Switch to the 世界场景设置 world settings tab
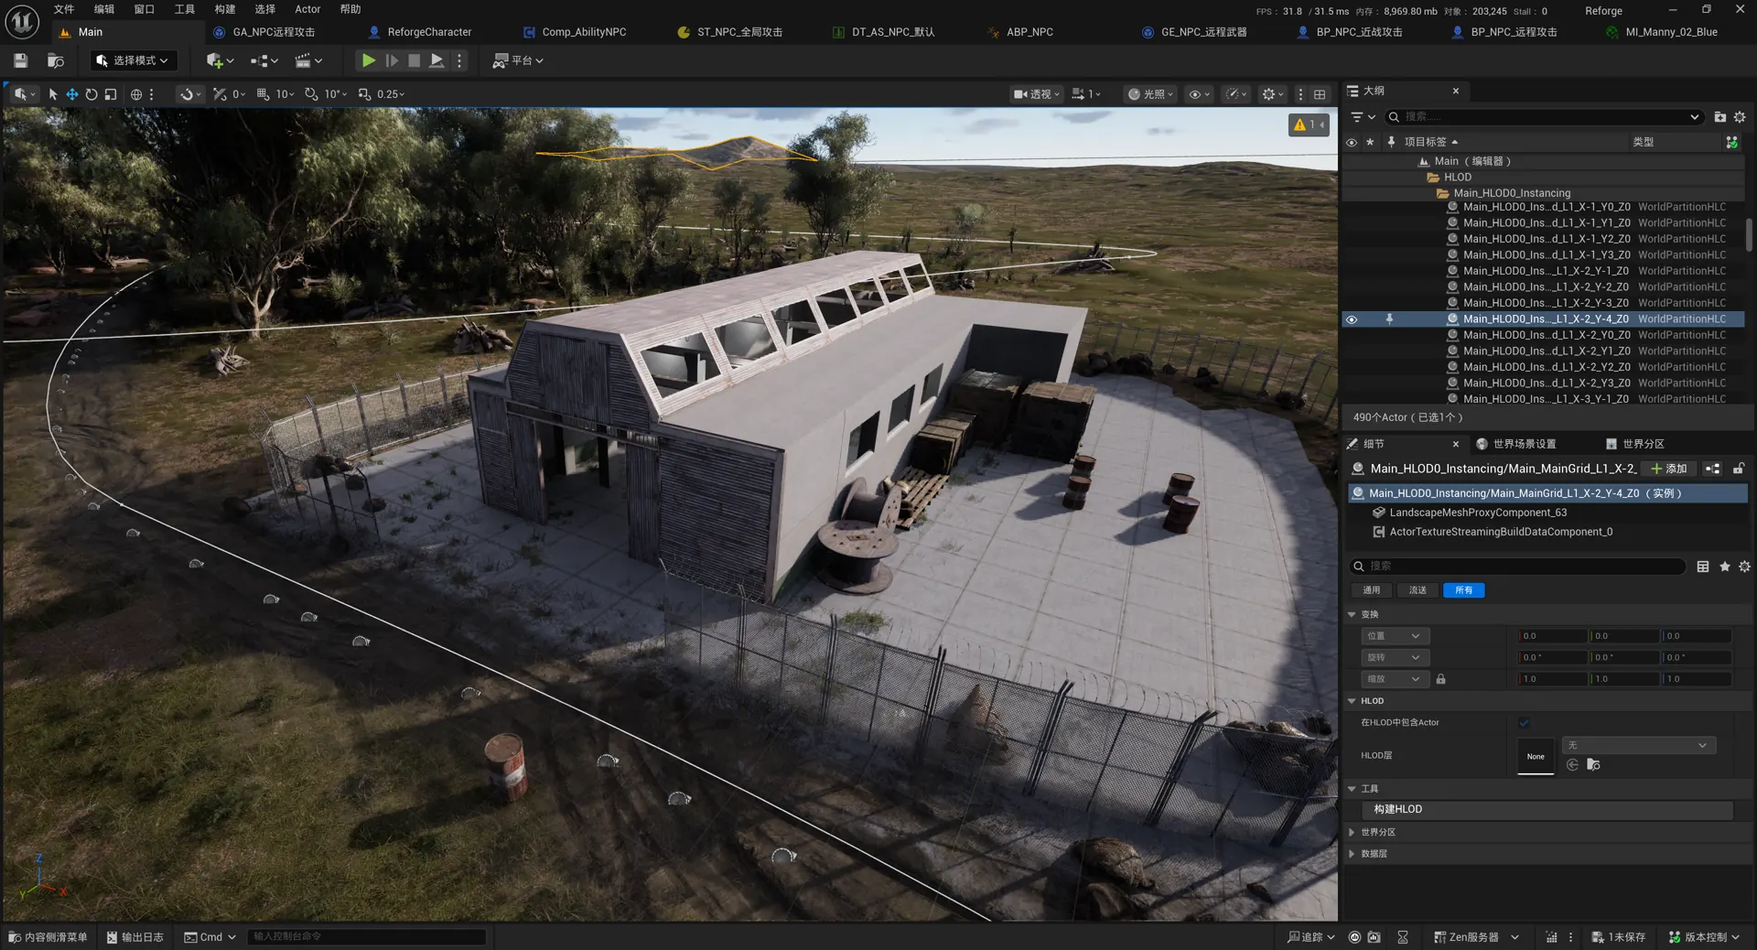 point(1515,444)
